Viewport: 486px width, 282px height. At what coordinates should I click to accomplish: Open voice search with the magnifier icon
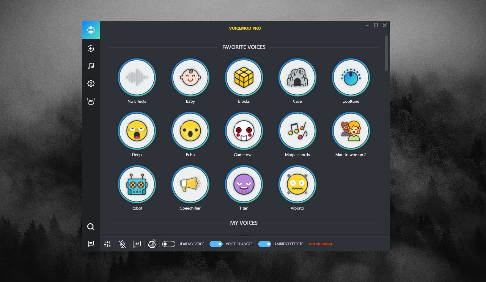pyautogui.click(x=91, y=227)
